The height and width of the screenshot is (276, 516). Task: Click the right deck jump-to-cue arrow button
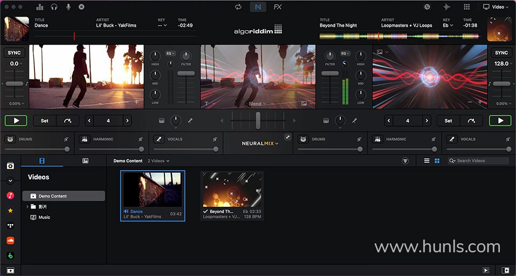pyautogui.click(x=471, y=121)
